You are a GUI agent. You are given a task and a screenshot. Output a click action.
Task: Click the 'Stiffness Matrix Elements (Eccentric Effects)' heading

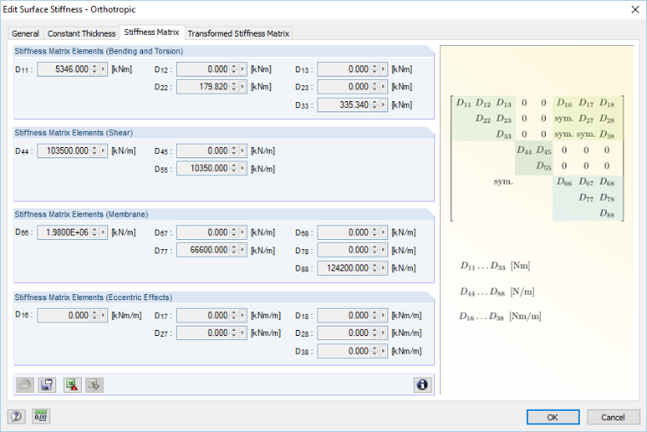click(x=94, y=298)
